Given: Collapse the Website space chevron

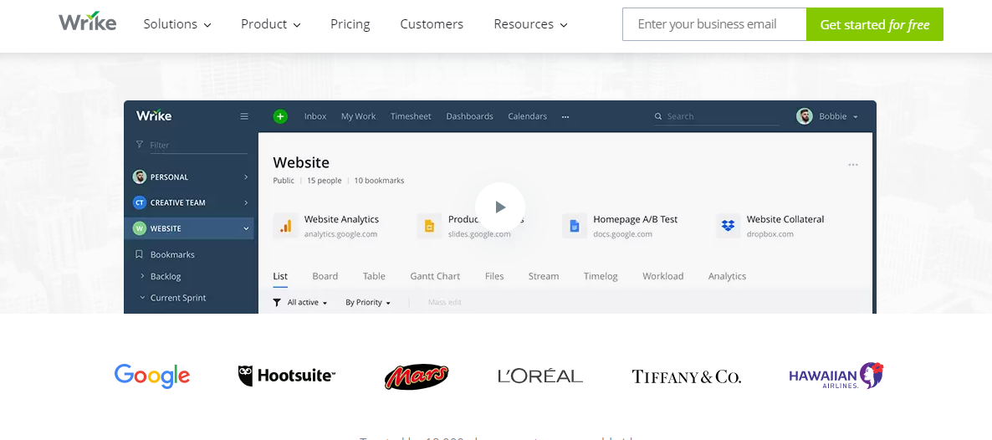Looking at the screenshot, I should [x=246, y=228].
